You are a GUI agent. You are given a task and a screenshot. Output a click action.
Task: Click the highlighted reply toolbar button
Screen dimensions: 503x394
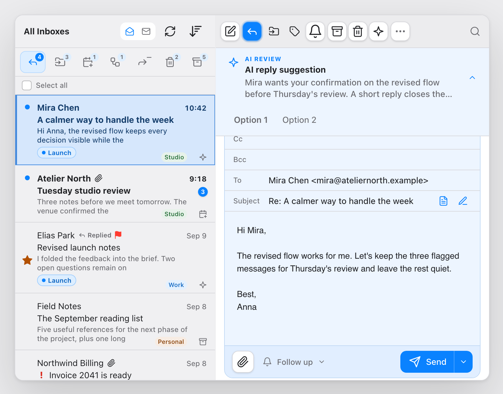[252, 31]
